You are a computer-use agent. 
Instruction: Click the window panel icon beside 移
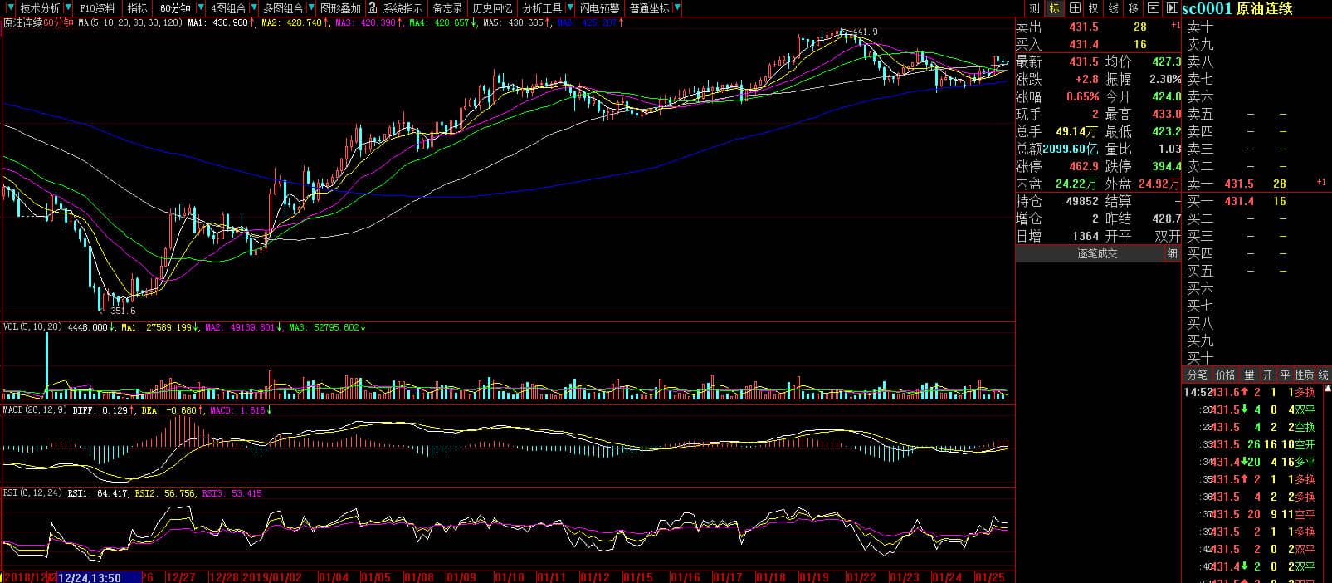tap(1154, 8)
